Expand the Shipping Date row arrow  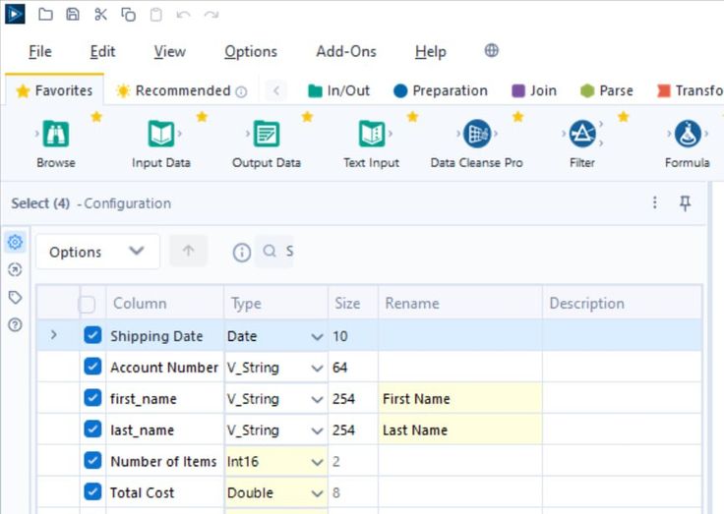click(53, 335)
